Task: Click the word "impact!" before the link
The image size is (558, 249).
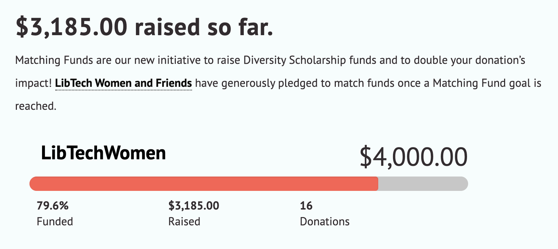Action: (x=33, y=84)
